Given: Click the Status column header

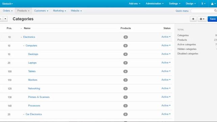Looking at the screenshot, I should 167,28.
